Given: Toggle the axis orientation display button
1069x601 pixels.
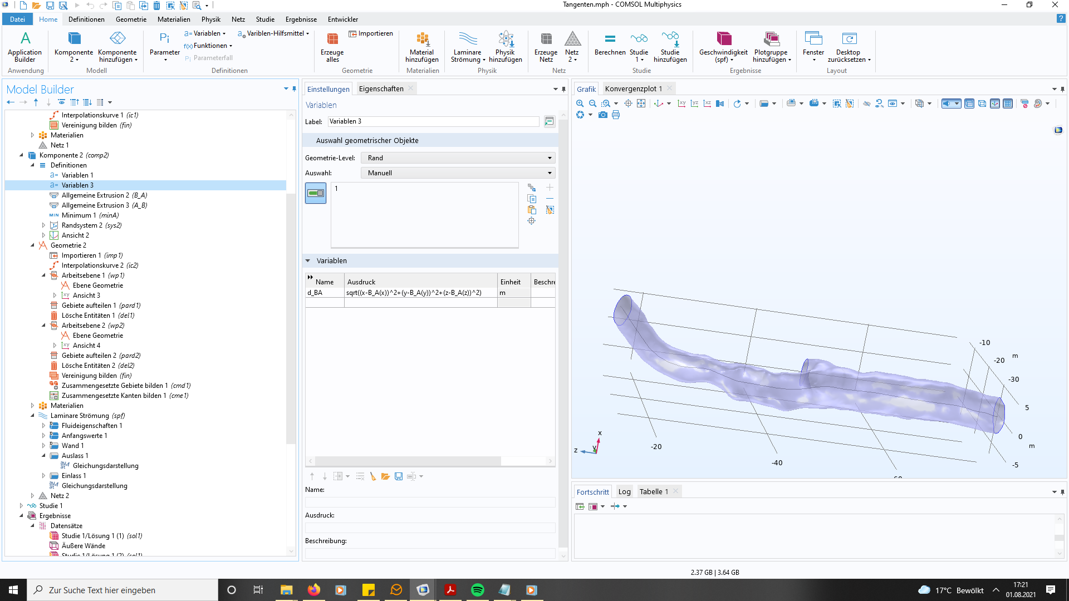Looking at the screenshot, I should (x=995, y=104).
